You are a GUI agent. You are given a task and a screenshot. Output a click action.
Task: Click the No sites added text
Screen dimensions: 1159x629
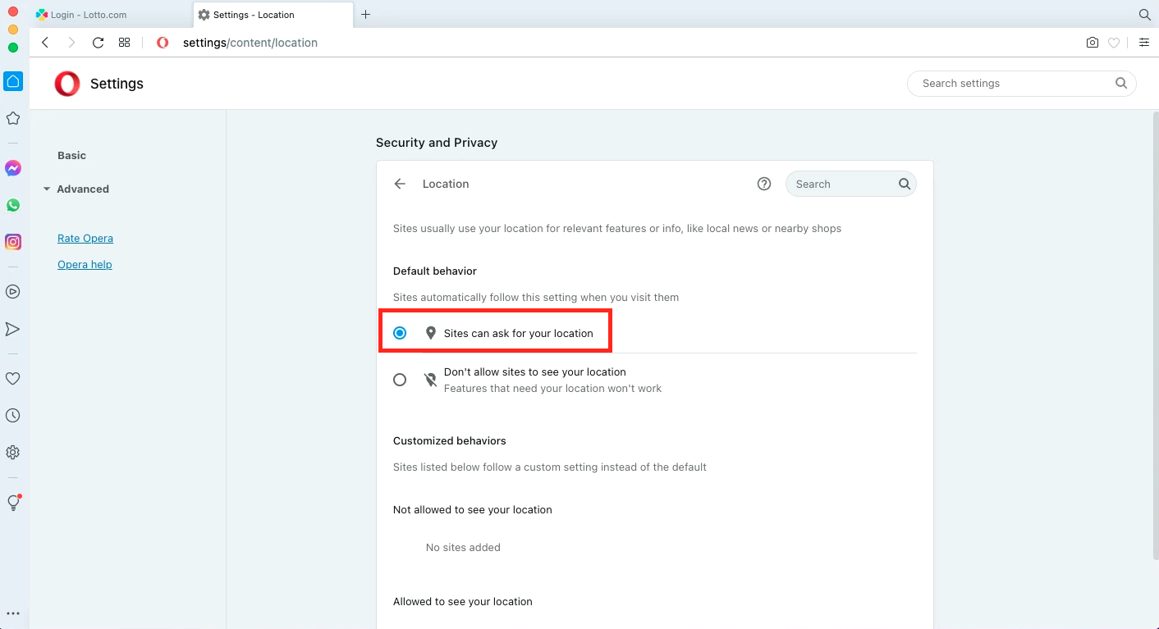[x=463, y=548]
